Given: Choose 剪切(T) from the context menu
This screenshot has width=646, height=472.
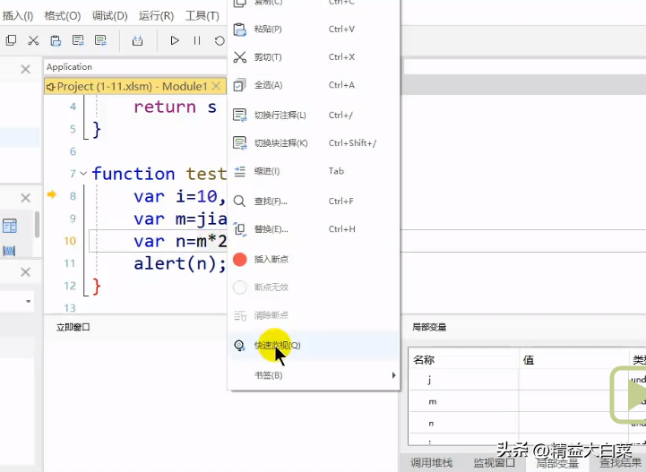Looking at the screenshot, I should point(314,57).
